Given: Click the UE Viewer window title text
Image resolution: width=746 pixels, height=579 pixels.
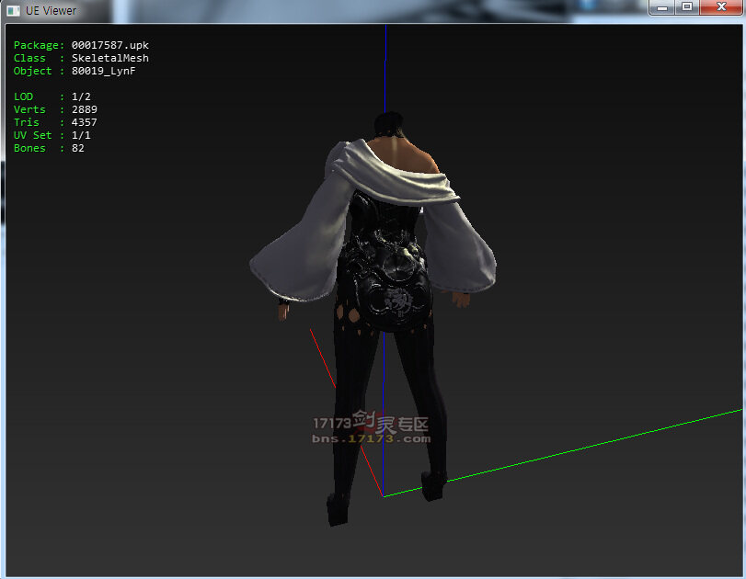Looking at the screenshot, I should [x=51, y=10].
